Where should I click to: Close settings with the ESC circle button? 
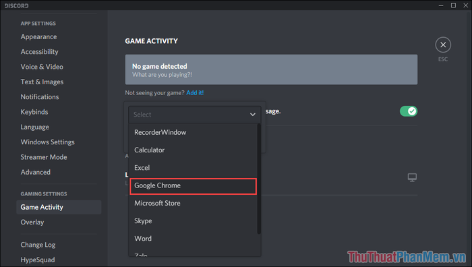pos(443,45)
